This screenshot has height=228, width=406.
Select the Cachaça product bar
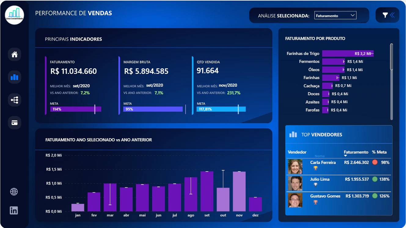click(327, 86)
